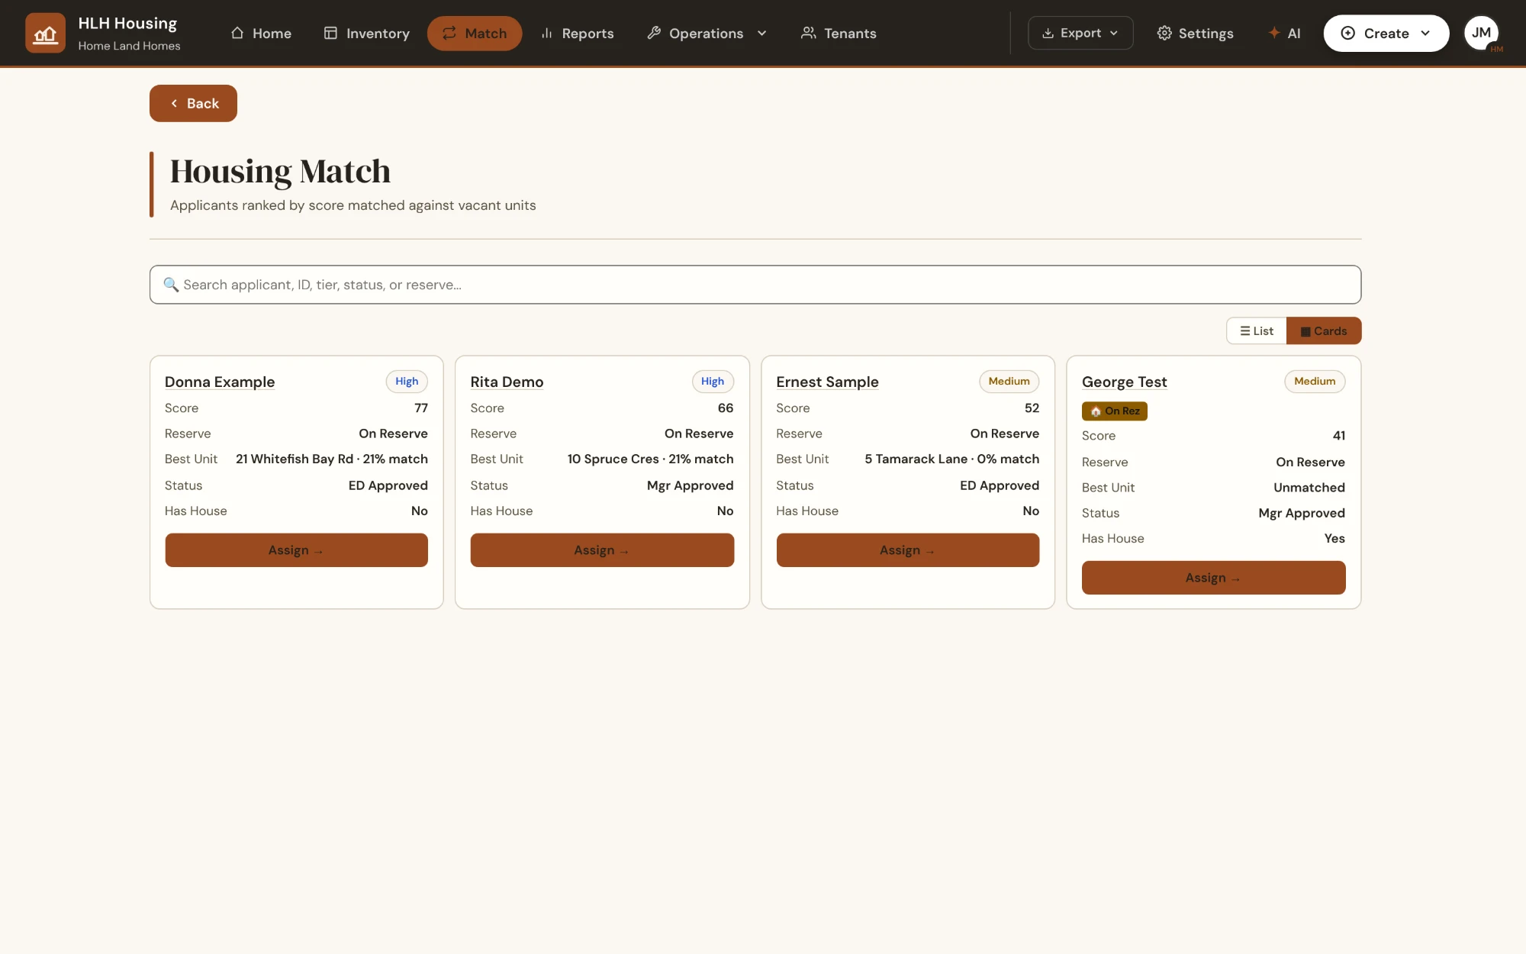Image resolution: width=1526 pixels, height=954 pixels.
Task: Click the HLH Housing logo icon
Action: pyautogui.click(x=45, y=34)
